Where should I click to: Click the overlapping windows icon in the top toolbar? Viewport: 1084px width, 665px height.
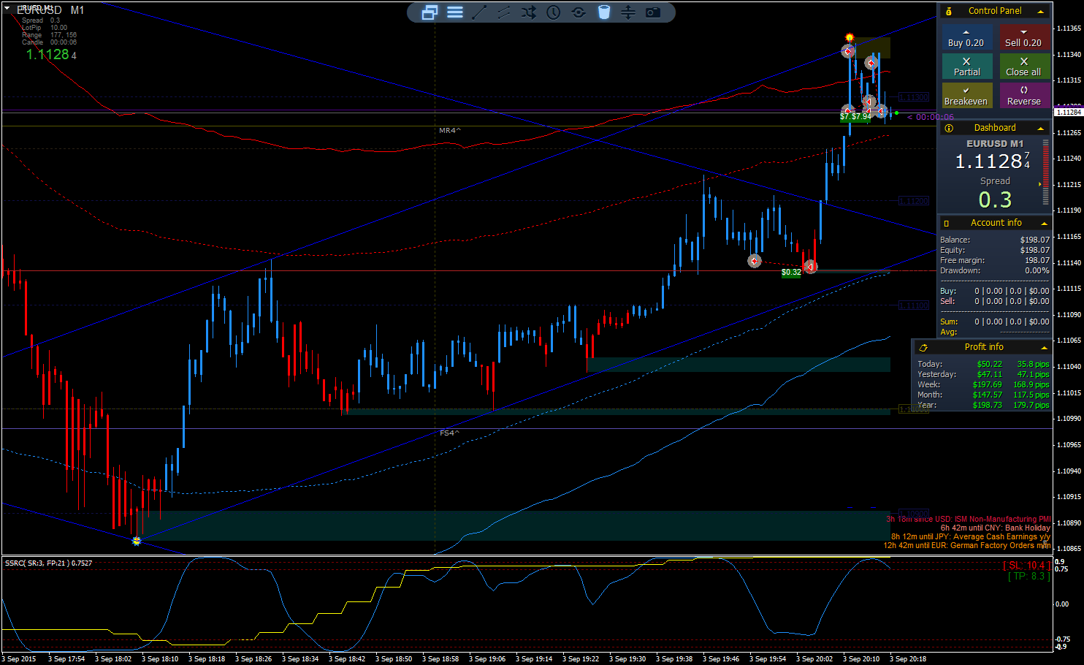point(430,12)
